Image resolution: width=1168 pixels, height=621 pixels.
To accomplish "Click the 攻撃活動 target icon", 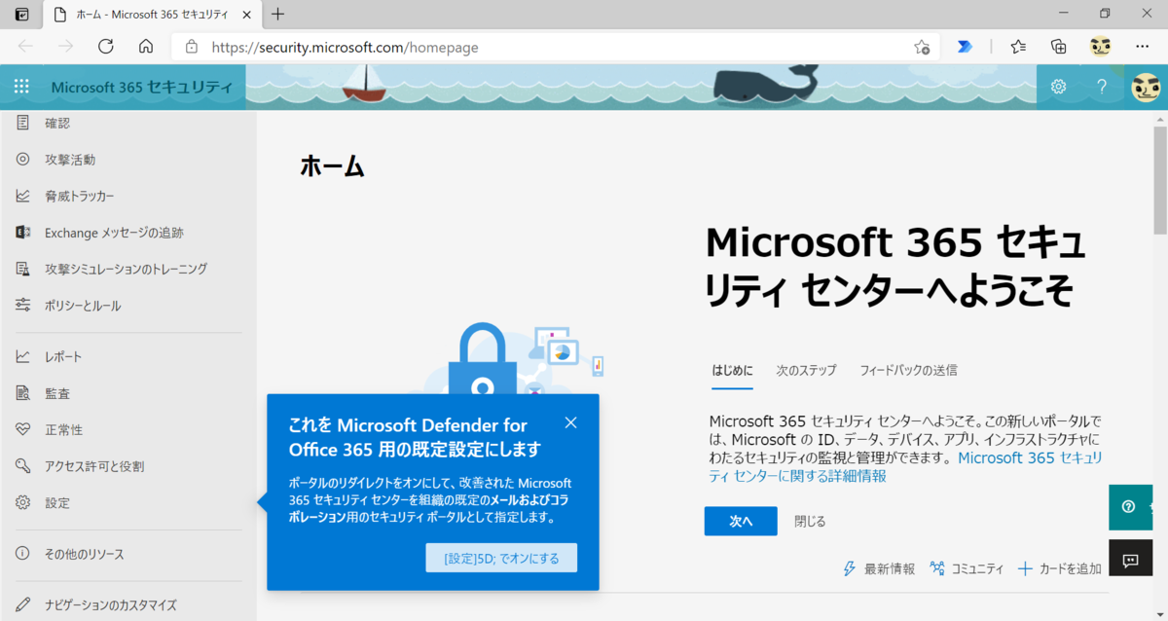I will [22, 160].
